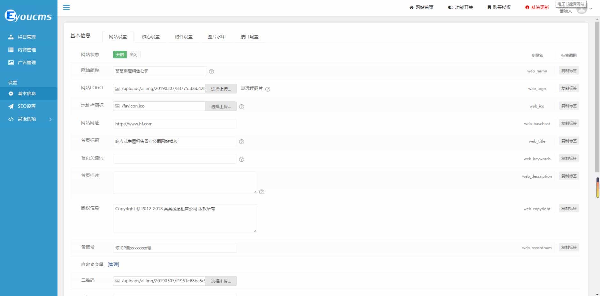Click help icon next to 远程图片
Viewport: 600px width, 296px height.
point(268,89)
